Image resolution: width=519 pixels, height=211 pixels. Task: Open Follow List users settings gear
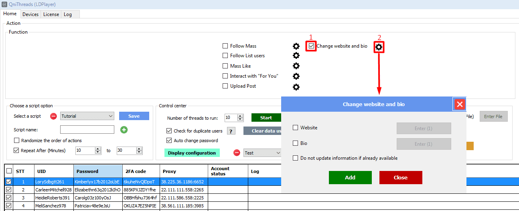click(x=296, y=56)
